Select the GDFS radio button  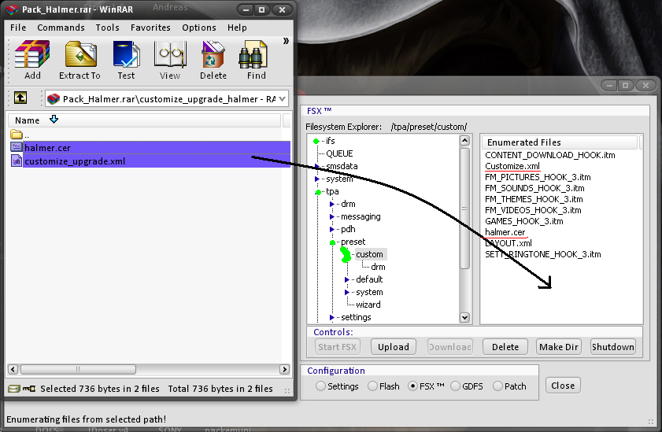tap(455, 386)
